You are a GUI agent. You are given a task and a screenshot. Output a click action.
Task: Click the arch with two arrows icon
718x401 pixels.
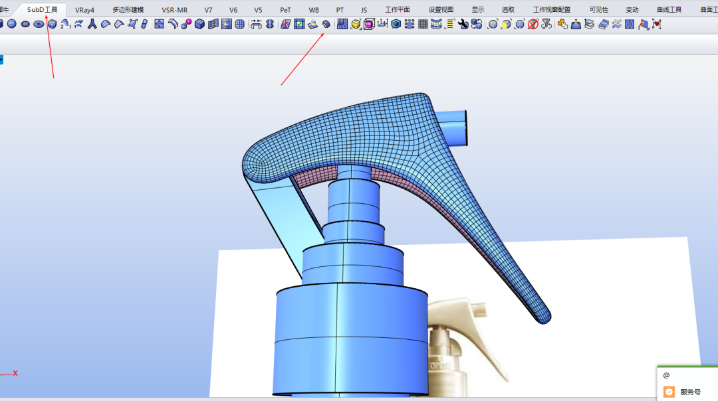256,25
